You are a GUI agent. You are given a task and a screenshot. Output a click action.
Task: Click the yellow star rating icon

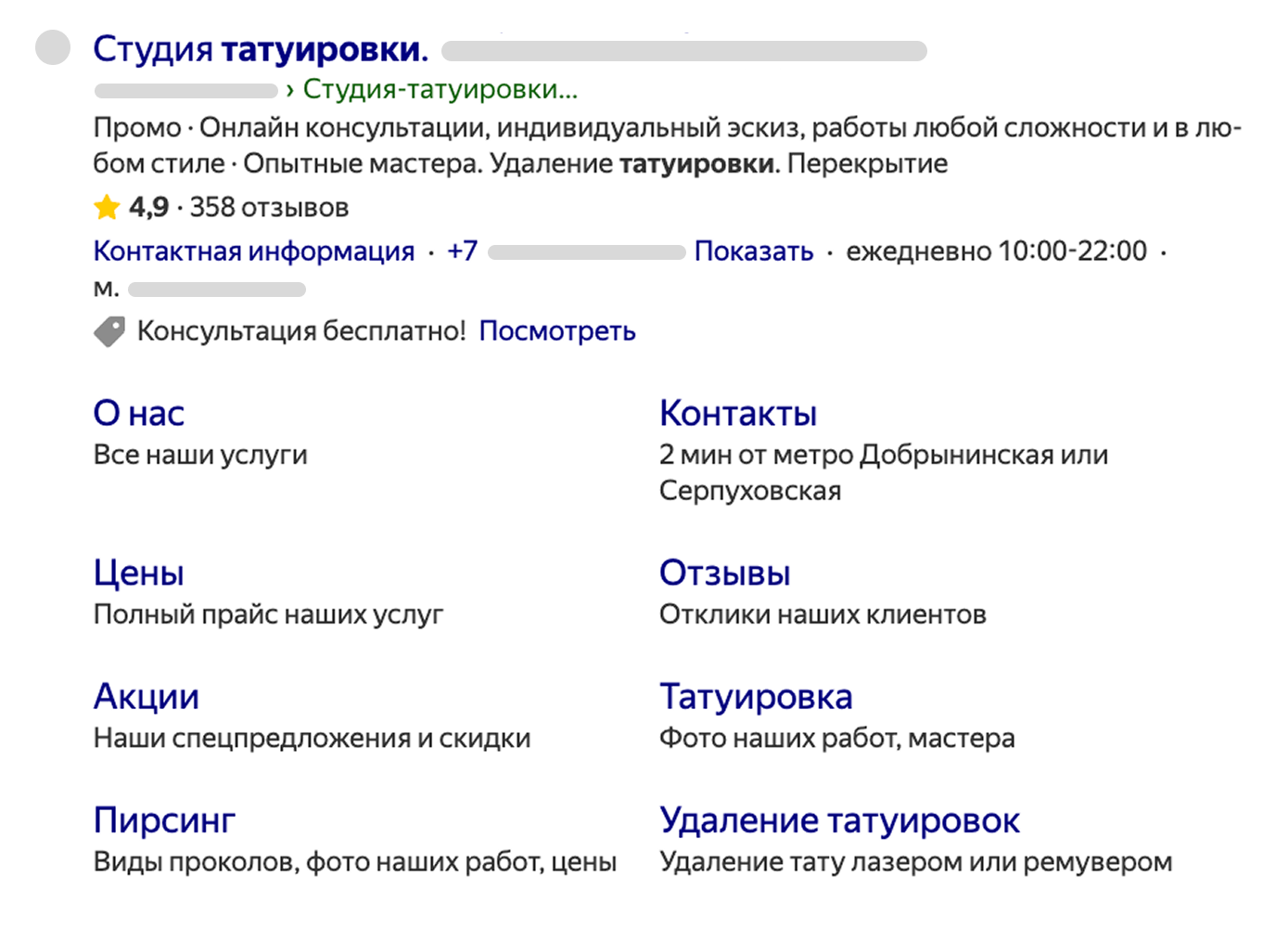107,206
